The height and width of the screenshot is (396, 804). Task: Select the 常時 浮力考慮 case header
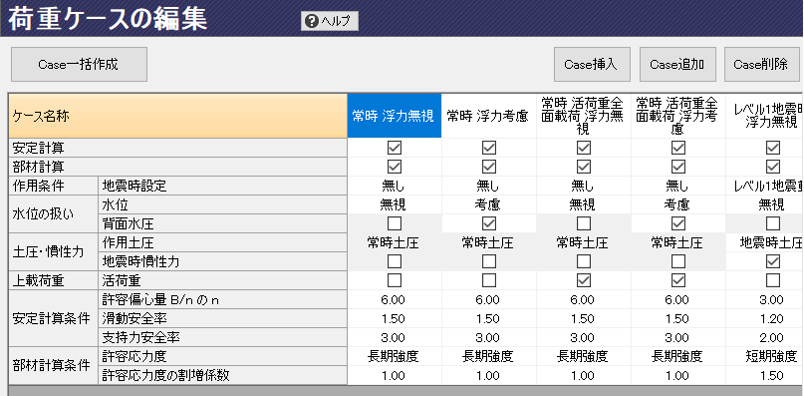click(x=488, y=116)
